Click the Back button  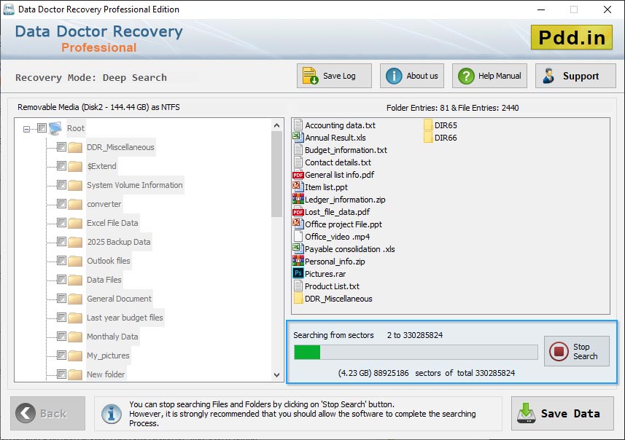pyautogui.click(x=48, y=413)
